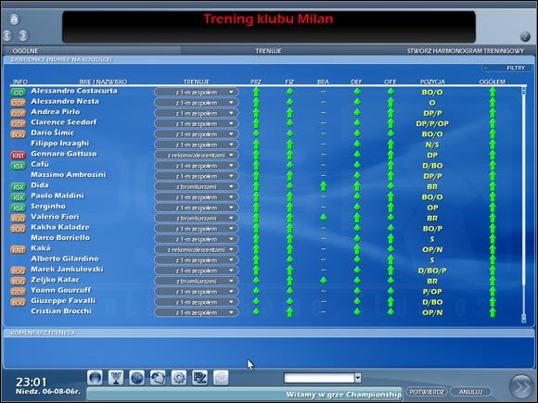Click the empty bottom toolbar input field

point(319,378)
